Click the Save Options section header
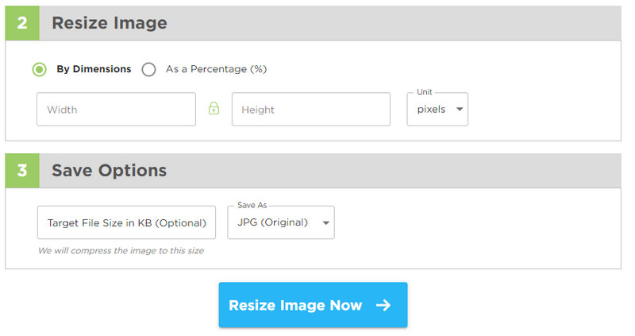The width and height of the screenshot is (635, 336). (313, 171)
